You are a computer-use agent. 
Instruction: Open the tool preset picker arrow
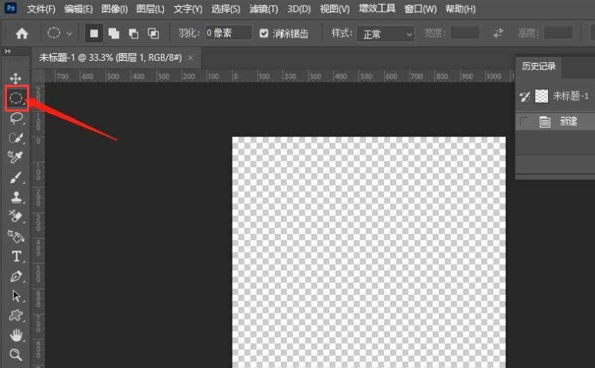tap(69, 33)
